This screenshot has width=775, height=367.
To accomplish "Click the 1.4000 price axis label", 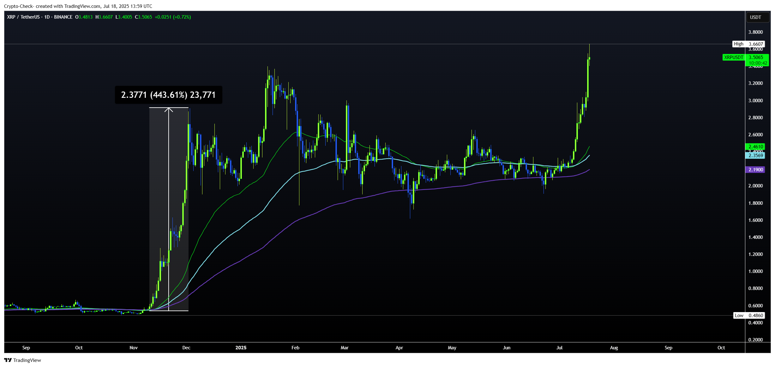I will click(x=756, y=237).
